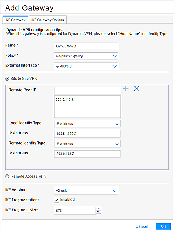Decrease IKE Fragment Size with the down arrow
This screenshot has width=175, height=235.
pos(98,212)
